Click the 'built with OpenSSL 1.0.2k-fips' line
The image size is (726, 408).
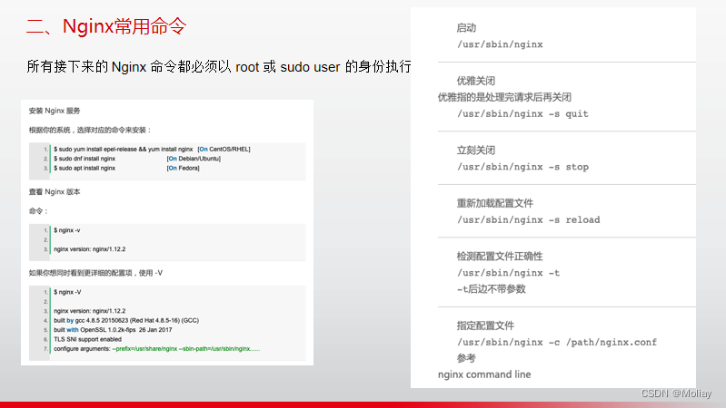pos(113,330)
